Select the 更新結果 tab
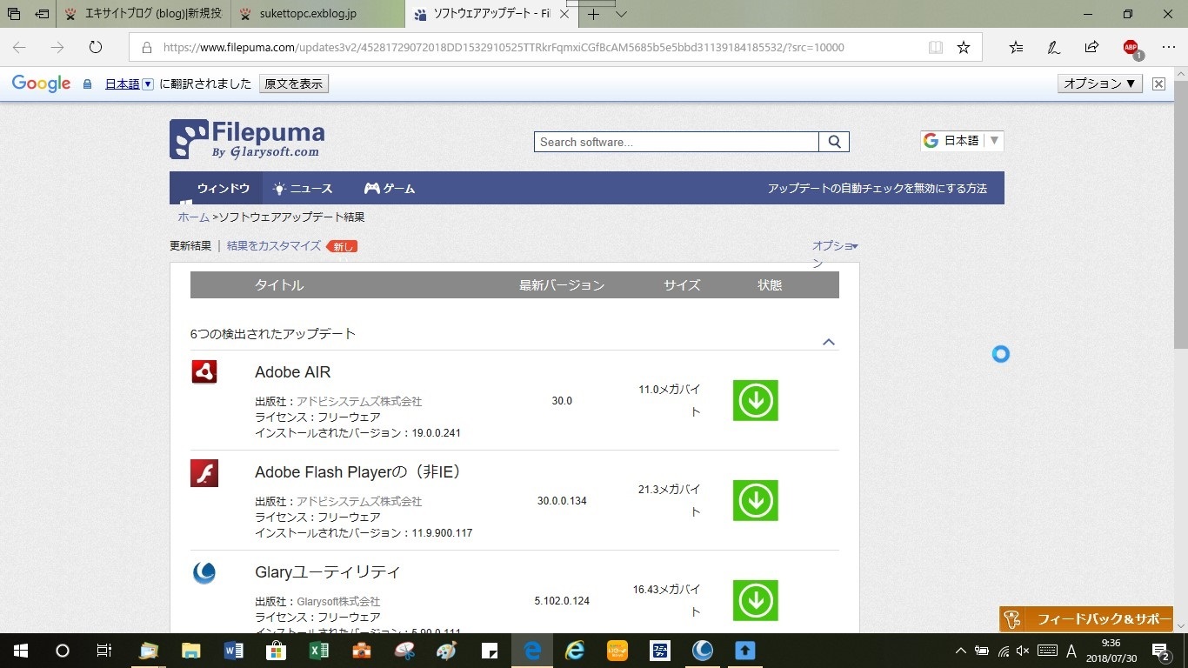Image resolution: width=1188 pixels, height=668 pixels. click(x=190, y=246)
